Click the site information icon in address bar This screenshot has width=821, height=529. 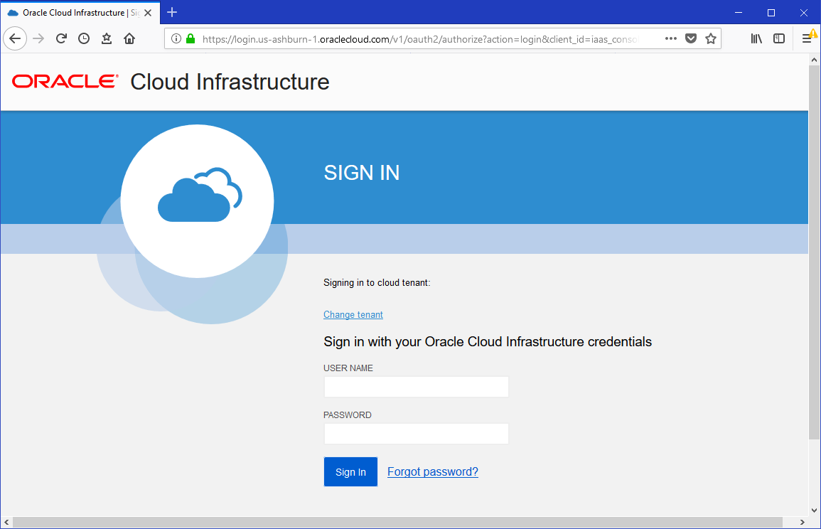pos(176,39)
